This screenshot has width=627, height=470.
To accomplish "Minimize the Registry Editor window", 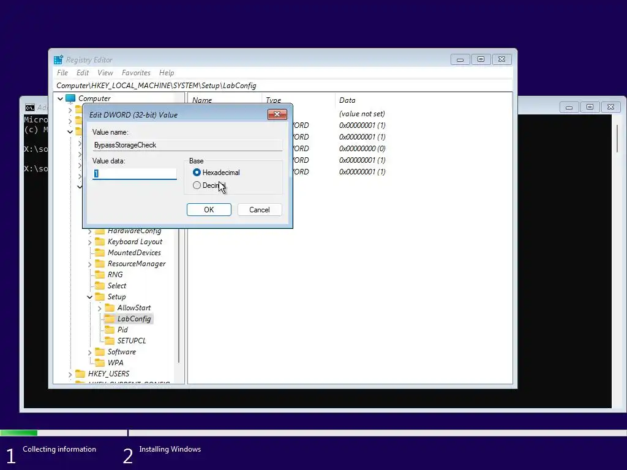I will pyautogui.click(x=460, y=59).
